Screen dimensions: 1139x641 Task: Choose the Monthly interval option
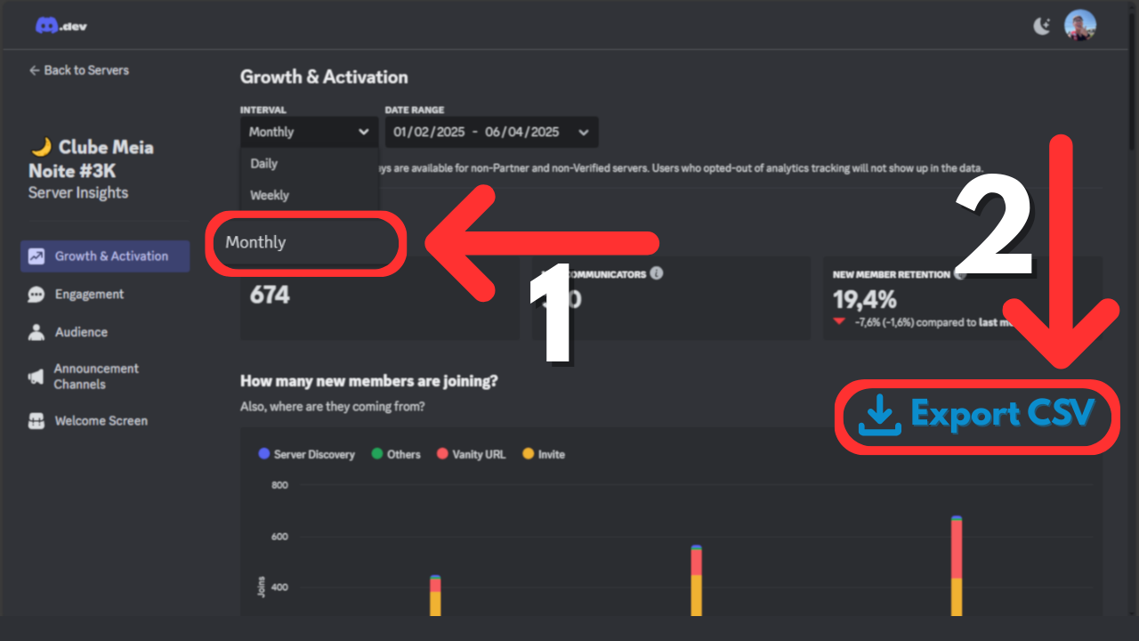point(256,242)
